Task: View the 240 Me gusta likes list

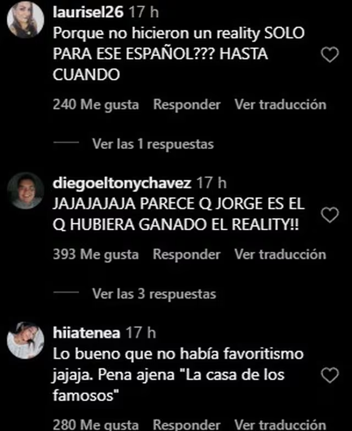Action: tap(96, 104)
